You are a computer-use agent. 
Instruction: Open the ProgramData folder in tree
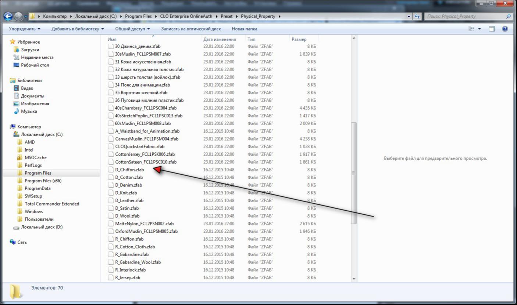click(38, 188)
